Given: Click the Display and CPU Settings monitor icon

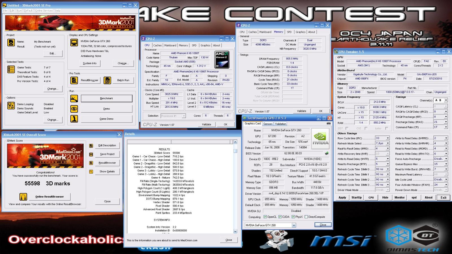Looking at the screenshot, I should 74,43.
